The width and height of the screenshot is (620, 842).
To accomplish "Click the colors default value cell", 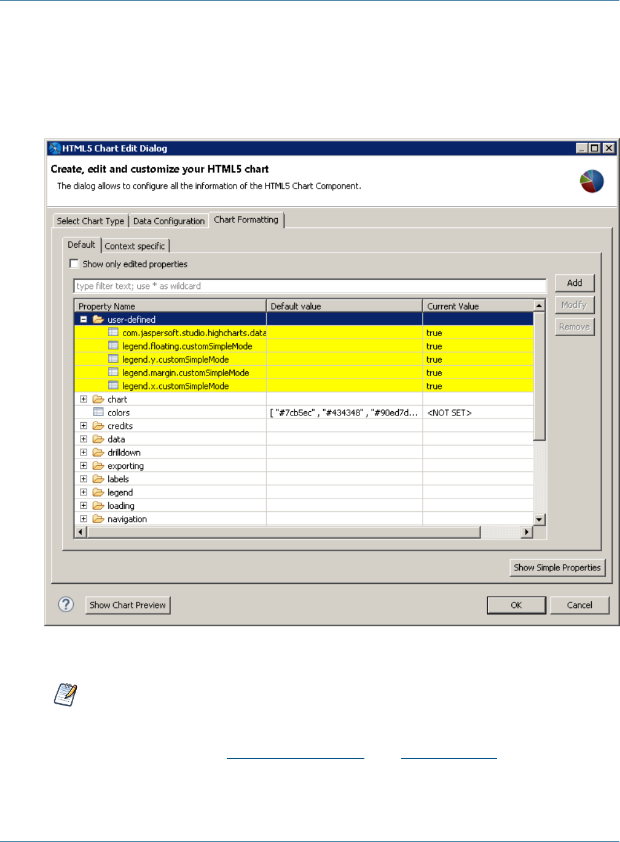I will coord(344,413).
